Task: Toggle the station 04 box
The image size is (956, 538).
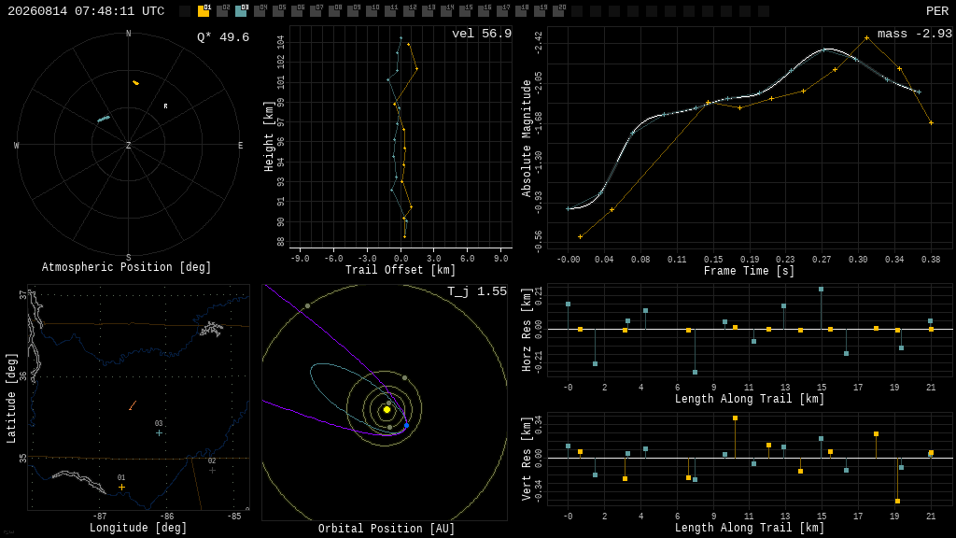Action: click(260, 11)
